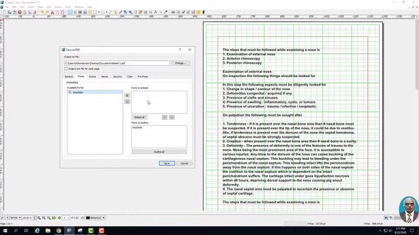The width and height of the screenshot is (419, 235).
Task: Click the Undo toolbar icon
Action: tap(42, 12)
